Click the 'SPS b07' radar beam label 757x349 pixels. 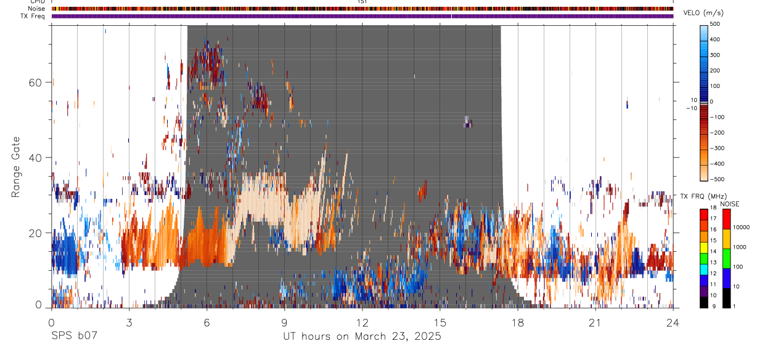[74, 337]
